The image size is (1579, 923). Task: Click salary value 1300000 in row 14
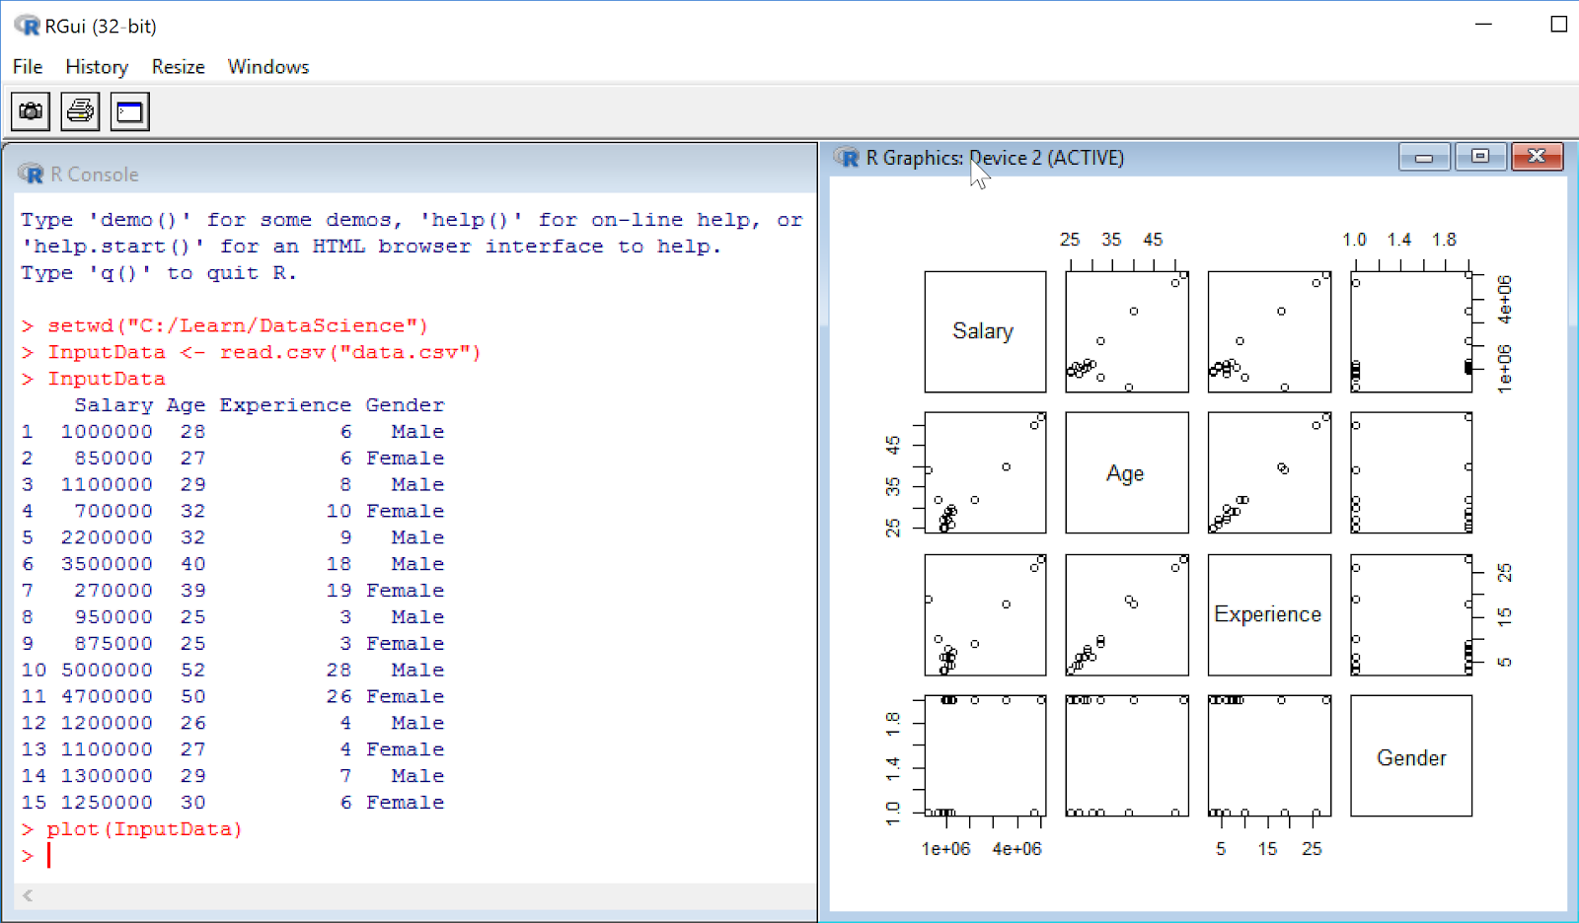point(107,776)
